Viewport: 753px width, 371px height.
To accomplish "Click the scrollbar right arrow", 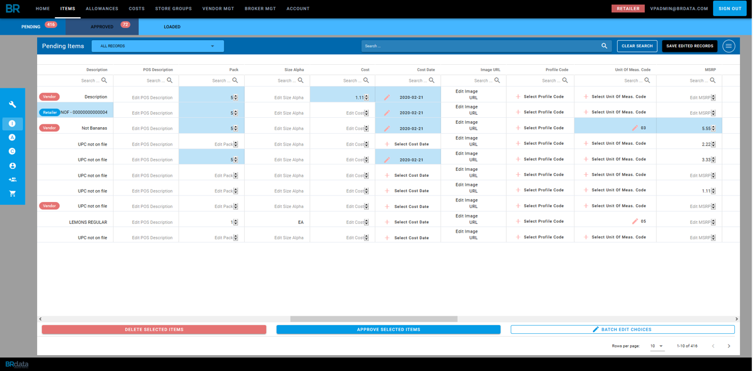I will [x=737, y=319].
